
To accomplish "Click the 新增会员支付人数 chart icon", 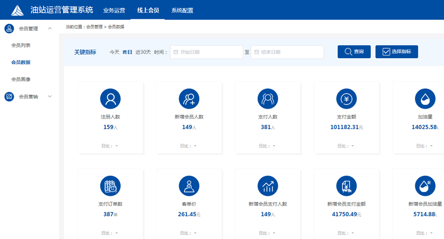I will click(268, 186).
